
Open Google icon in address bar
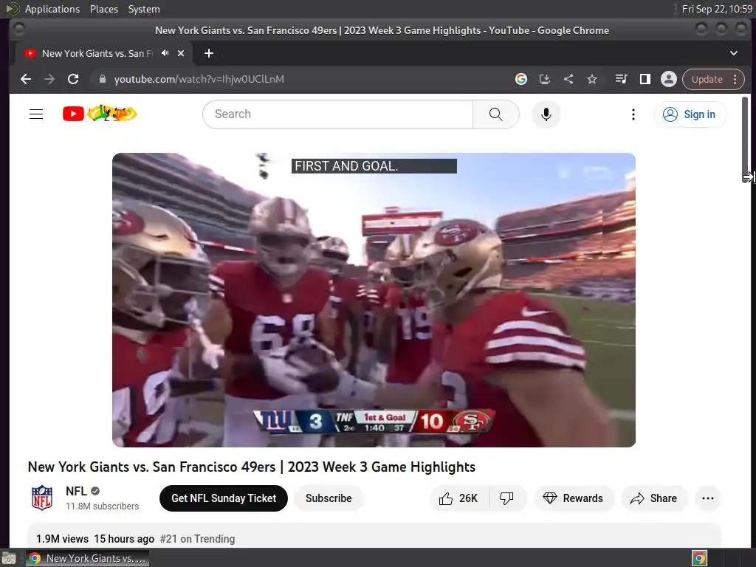point(520,79)
